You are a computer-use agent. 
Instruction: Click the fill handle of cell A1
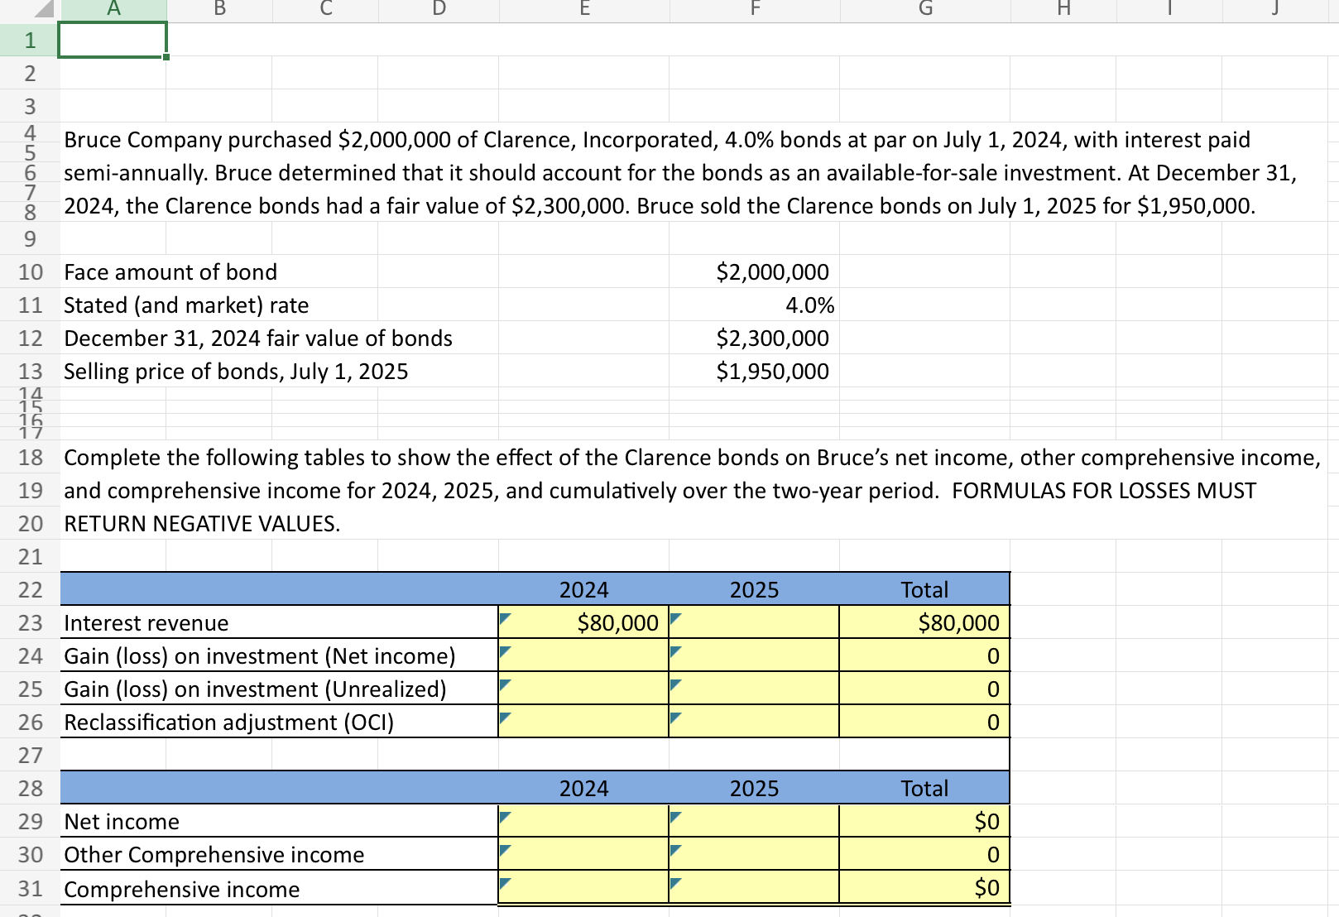pos(166,58)
